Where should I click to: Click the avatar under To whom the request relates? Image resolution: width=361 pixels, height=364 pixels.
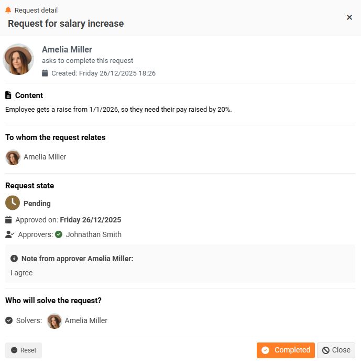point(13,157)
